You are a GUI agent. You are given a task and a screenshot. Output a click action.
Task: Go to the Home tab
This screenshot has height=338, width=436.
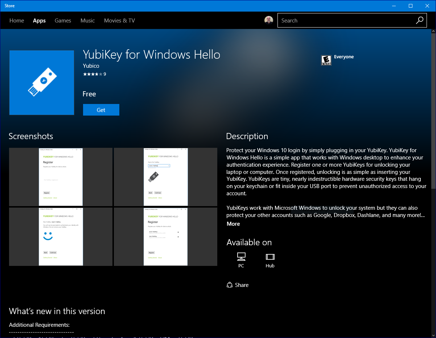click(x=17, y=21)
